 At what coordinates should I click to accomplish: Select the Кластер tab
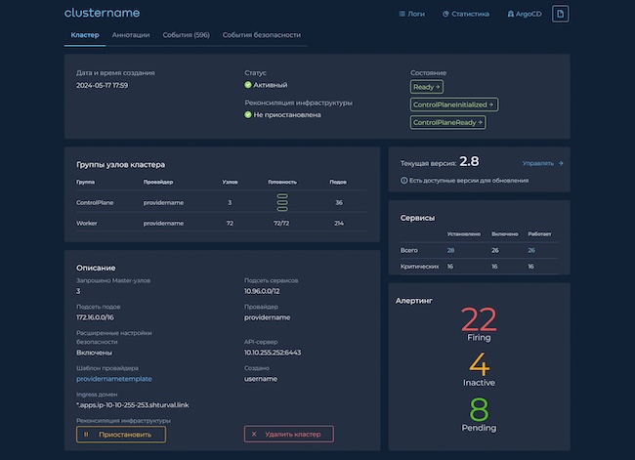[x=85, y=35]
